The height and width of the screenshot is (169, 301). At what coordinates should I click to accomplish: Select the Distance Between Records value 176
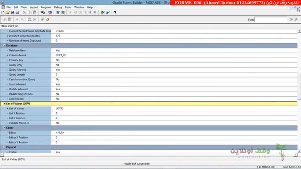pos(58,36)
